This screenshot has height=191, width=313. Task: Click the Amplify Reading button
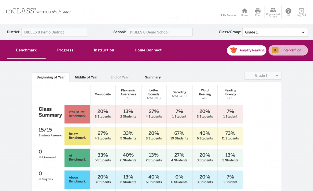coord(247,50)
